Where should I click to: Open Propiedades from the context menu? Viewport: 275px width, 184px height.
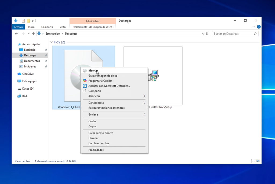click(x=114, y=150)
